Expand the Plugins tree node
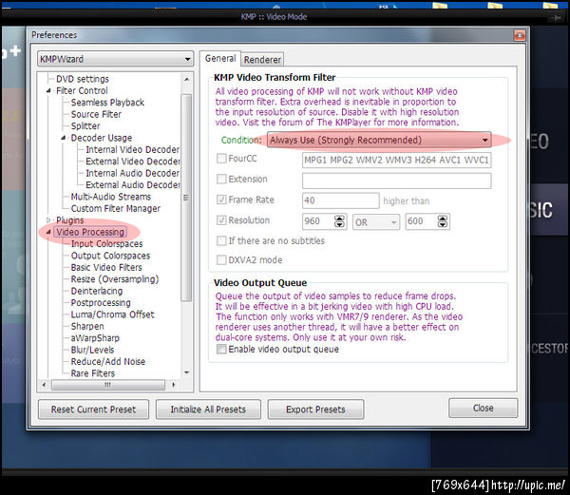The image size is (570, 495). pos(48,220)
